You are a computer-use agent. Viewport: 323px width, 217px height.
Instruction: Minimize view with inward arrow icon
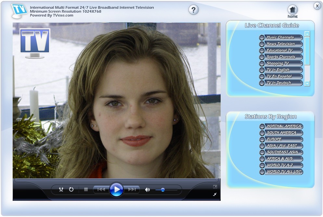coord(215,194)
